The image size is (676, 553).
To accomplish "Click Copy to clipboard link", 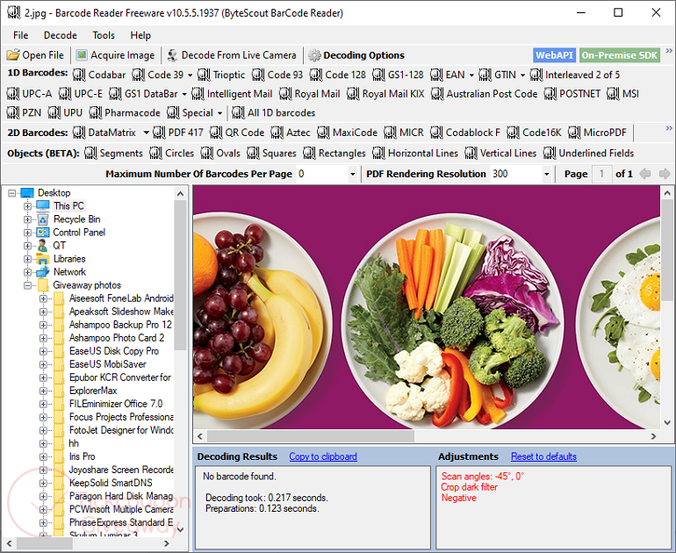I will [323, 456].
